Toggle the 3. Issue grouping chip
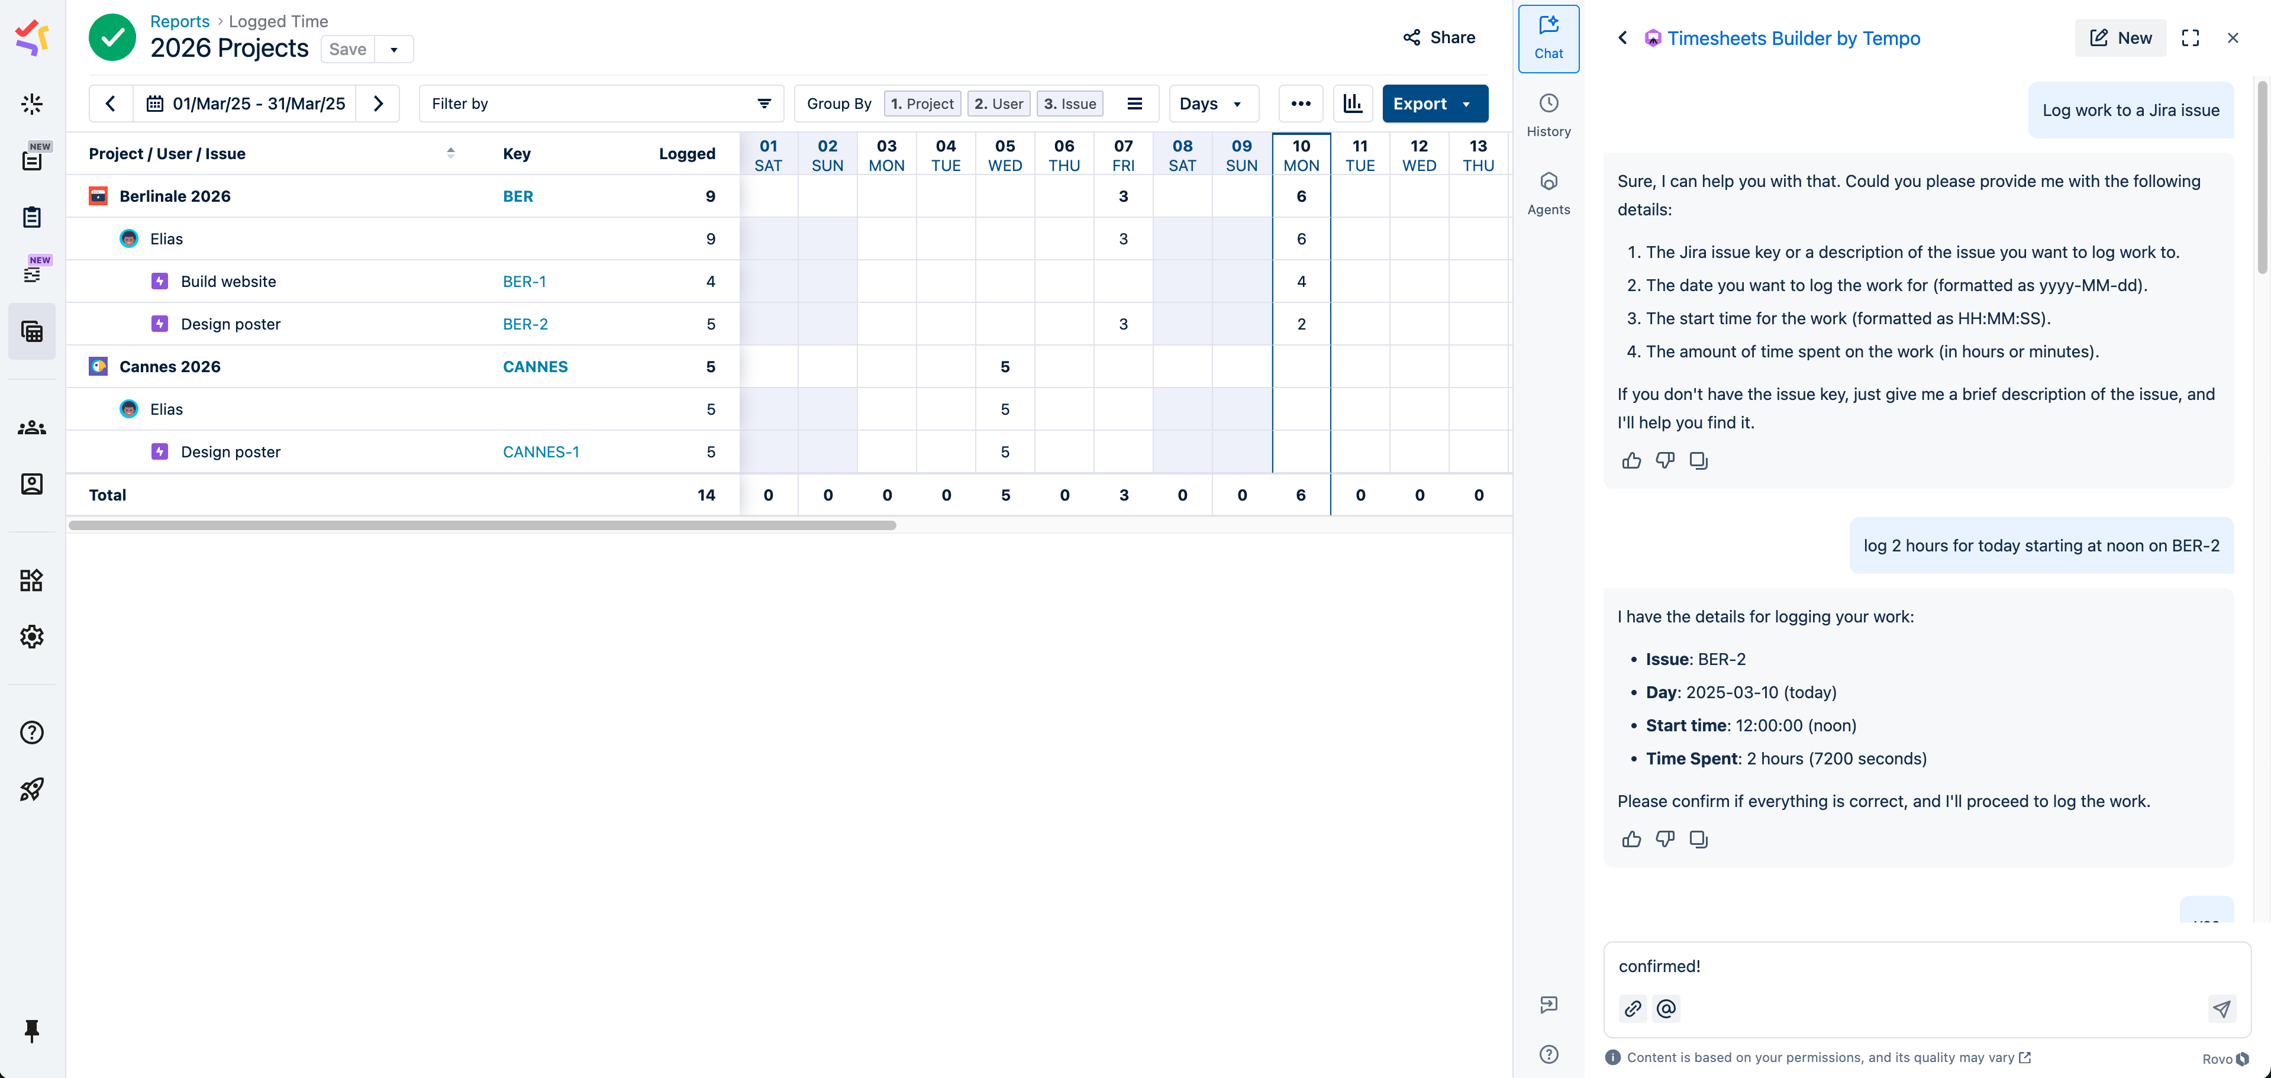Screen dimensions: 2271x1078 pyautogui.click(x=1069, y=104)
